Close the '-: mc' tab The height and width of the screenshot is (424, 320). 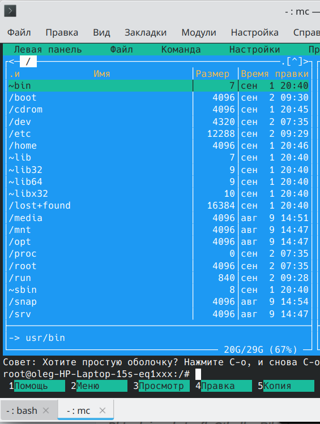point(103,410)
